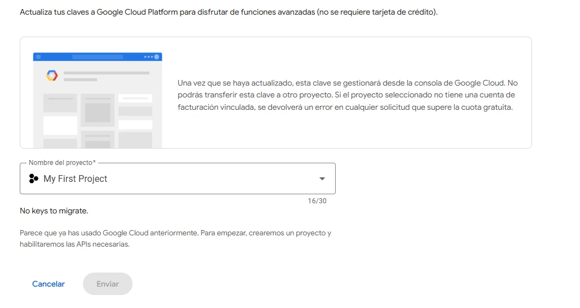Click the 'Nombre del proyecto*' field label
The image size is (580, 308).
62,163
